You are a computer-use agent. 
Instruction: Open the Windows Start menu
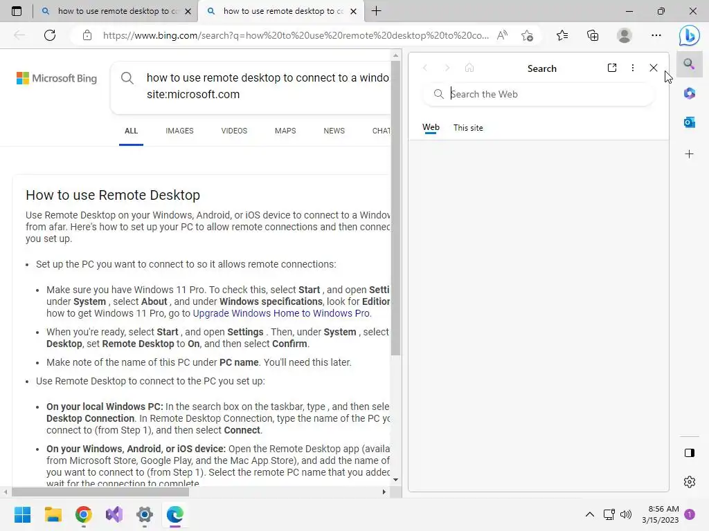(x=22, y=514)
